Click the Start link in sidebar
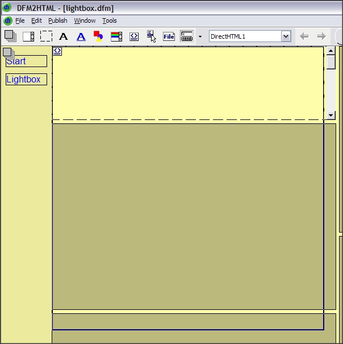Image resolution: width=343 pixels, height=344 pixels. [x=16, y=61]
